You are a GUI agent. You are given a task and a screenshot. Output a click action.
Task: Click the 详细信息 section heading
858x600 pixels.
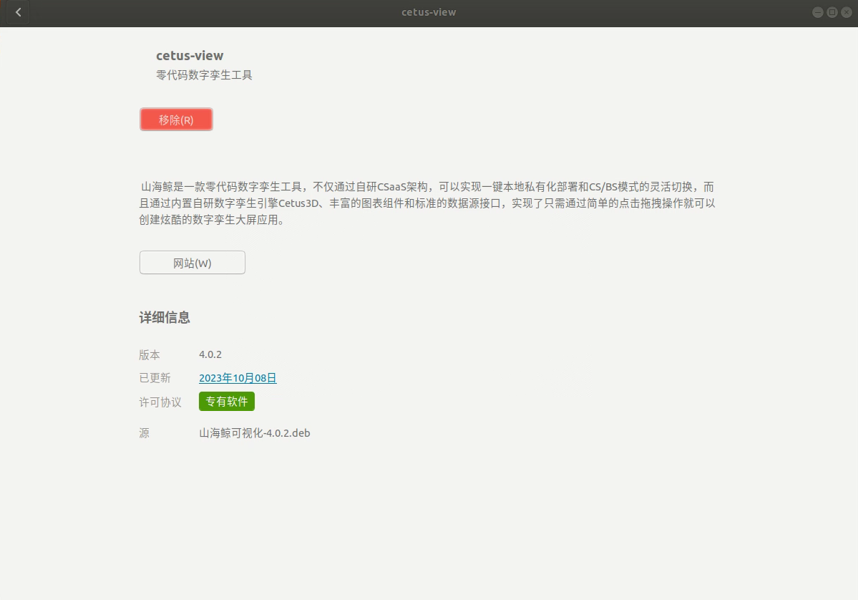tap(164, 317)
